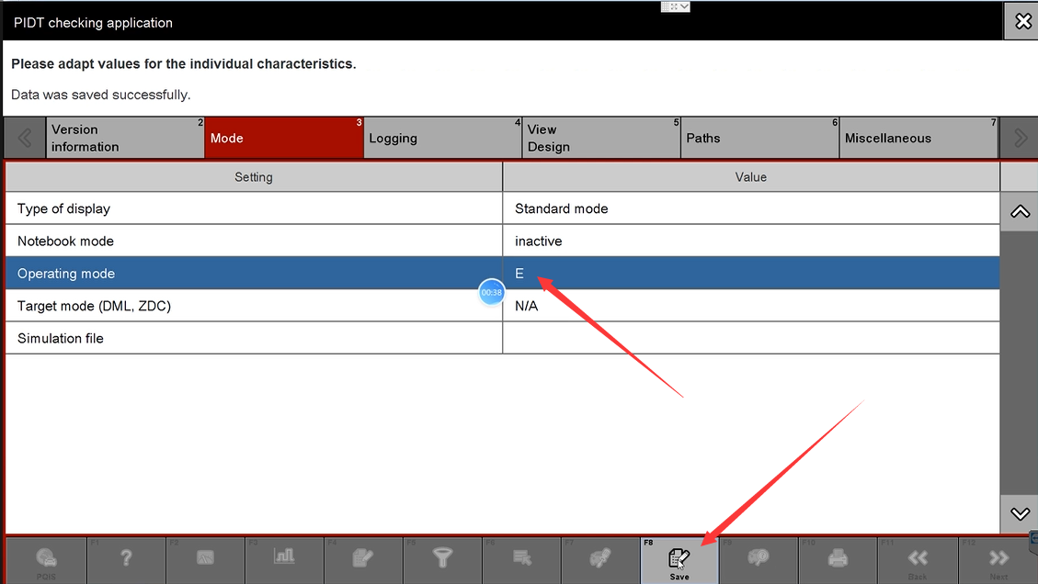Click the bar chart icon (F3)

tap(284, 559)
